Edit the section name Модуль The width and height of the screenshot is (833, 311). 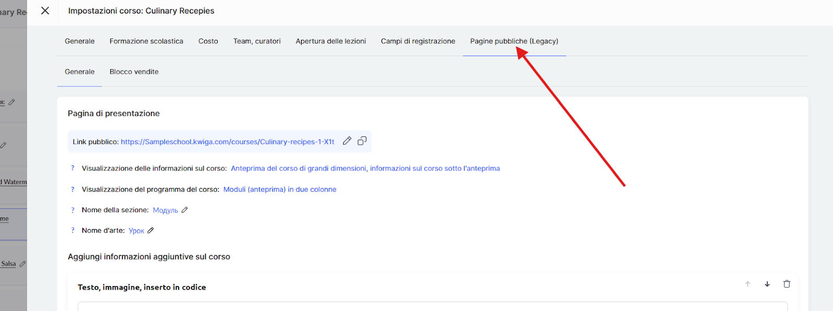point(185,210)
